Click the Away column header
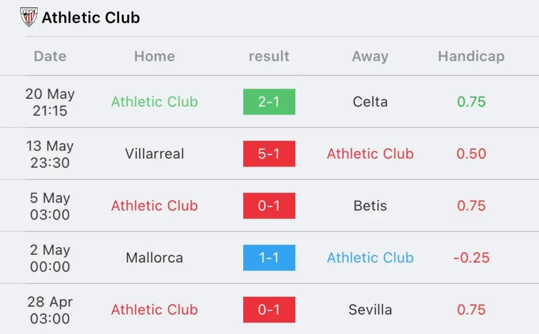Image resolution: width=539 pixels, height=334 pixels. pyautogui.click(x=370, y=56)
